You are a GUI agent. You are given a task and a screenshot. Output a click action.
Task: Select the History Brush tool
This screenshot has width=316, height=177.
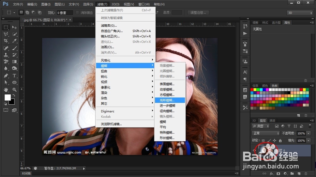click(x=14, y=55)
